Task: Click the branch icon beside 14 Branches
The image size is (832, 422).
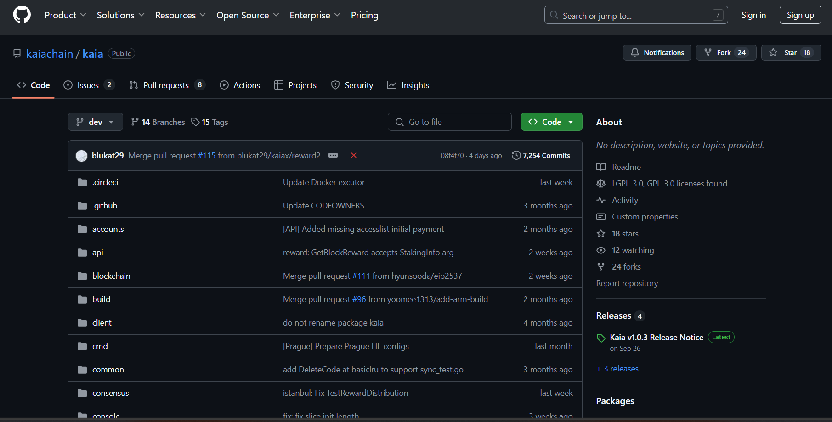Action: (x=135, y=122)
